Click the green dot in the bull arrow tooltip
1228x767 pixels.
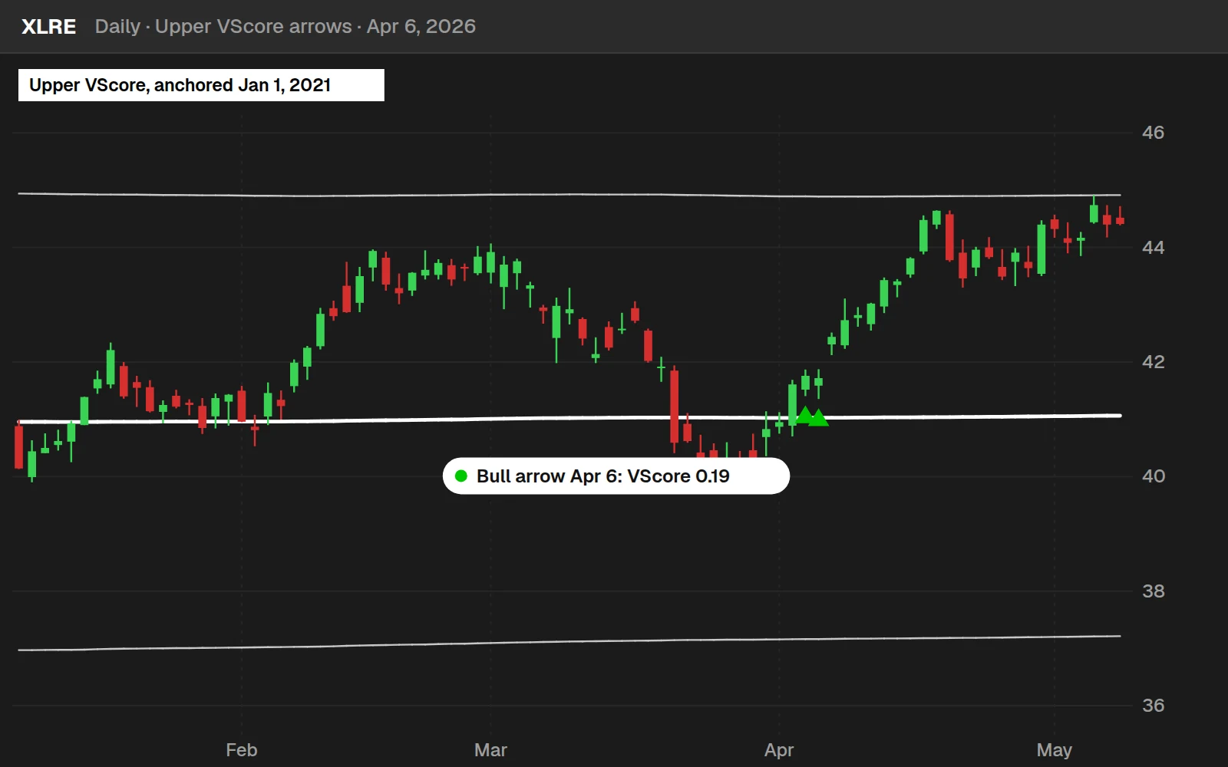[x=461, y=476]
